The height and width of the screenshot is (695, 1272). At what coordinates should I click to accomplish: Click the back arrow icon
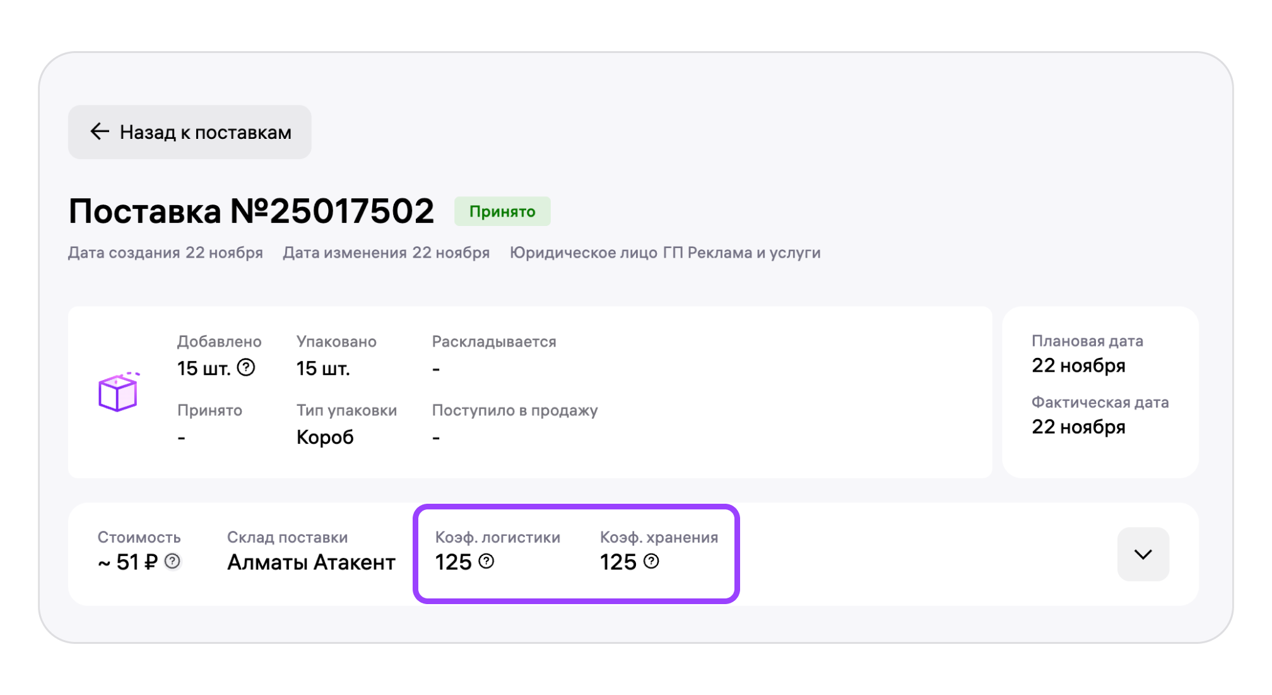100,131
